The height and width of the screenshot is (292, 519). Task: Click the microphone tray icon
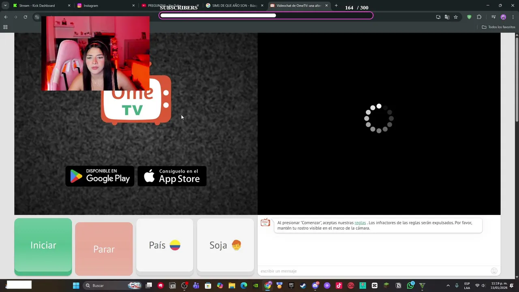point(457,286)
